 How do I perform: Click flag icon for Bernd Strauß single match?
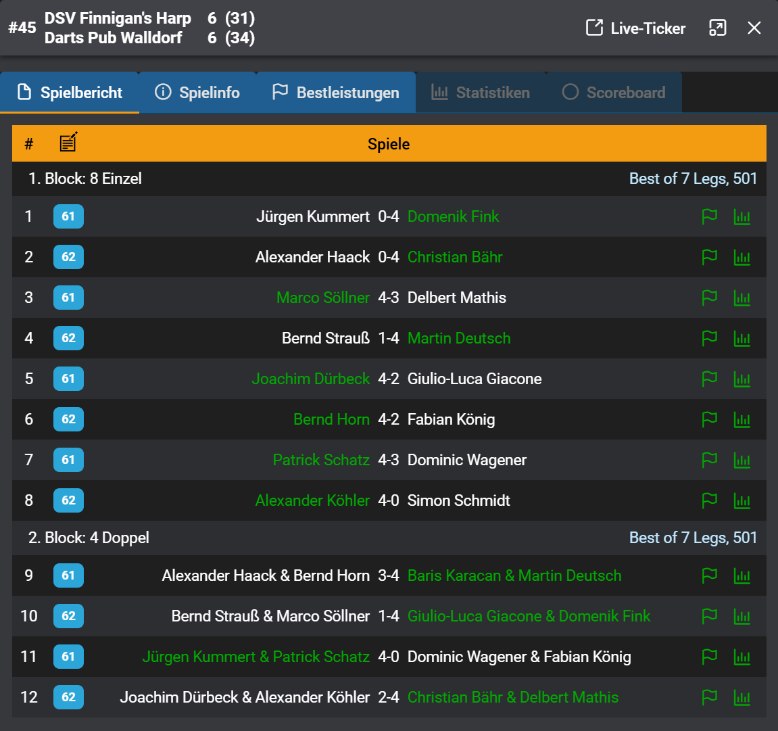tap(709, 339)
